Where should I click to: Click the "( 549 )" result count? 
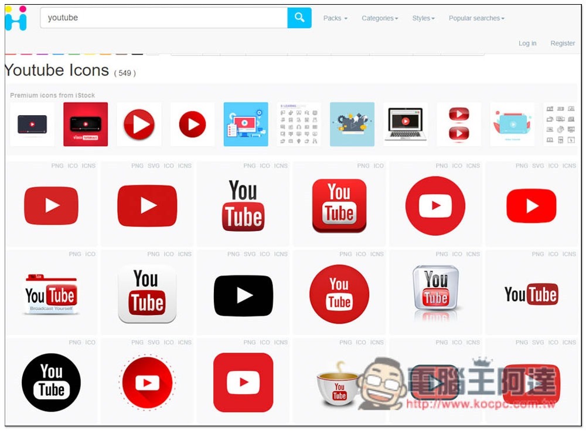(125, 74)
